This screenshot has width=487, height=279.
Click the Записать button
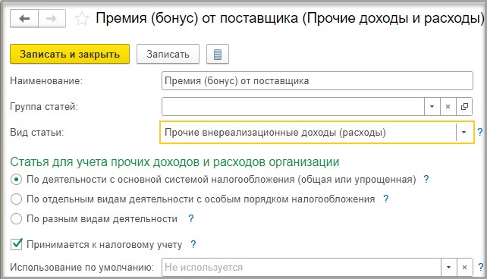[168, 54]
